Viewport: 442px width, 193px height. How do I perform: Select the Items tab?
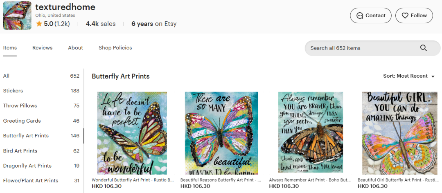10,48
